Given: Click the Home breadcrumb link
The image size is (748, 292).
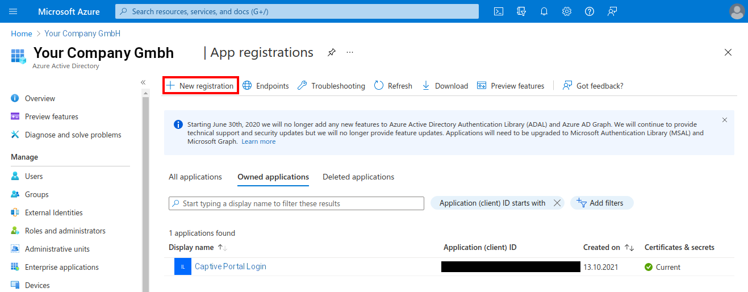Looking at the screenshot, I should pyautogui.click(x=22, y=34).
